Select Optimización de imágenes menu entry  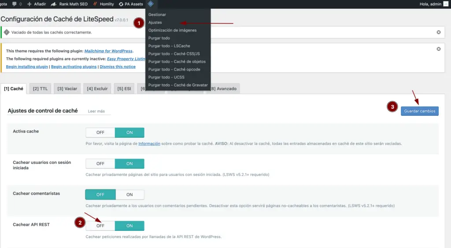(x=172, y=30)
